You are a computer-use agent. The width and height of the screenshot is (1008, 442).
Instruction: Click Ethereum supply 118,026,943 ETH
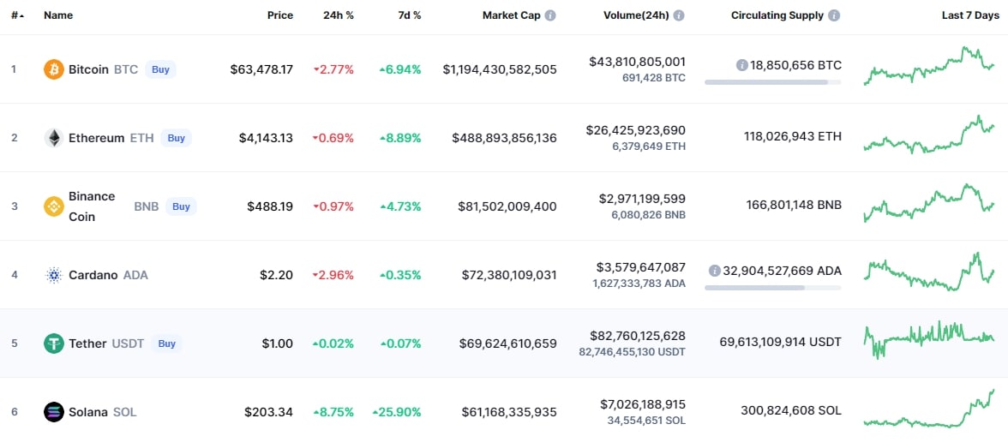[791, 136]
